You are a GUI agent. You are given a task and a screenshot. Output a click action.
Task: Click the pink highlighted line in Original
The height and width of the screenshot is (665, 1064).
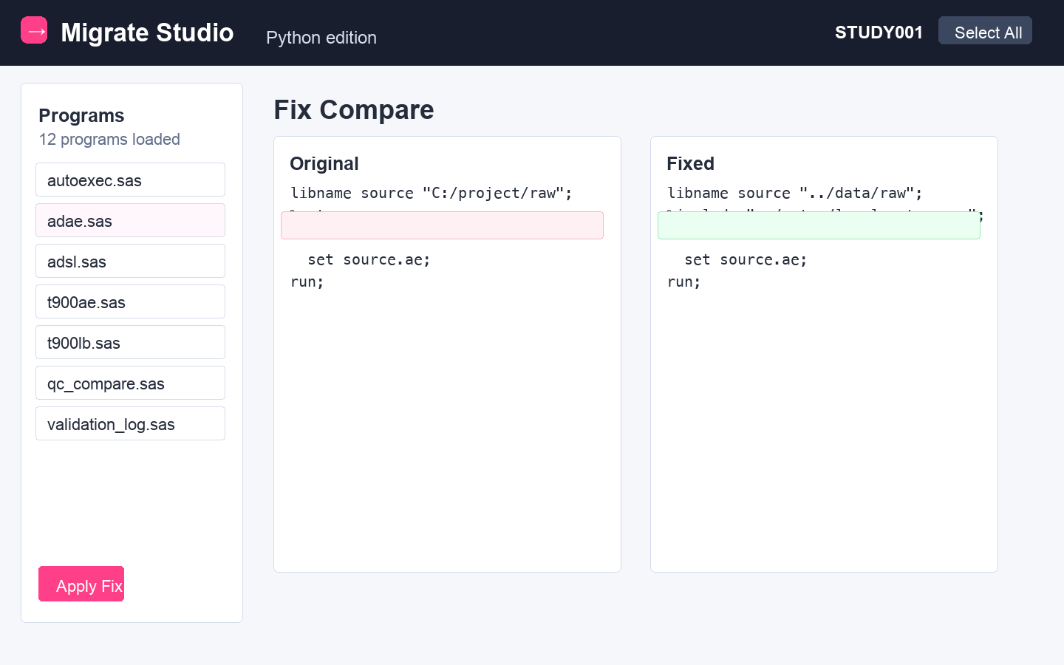[442, 225]
